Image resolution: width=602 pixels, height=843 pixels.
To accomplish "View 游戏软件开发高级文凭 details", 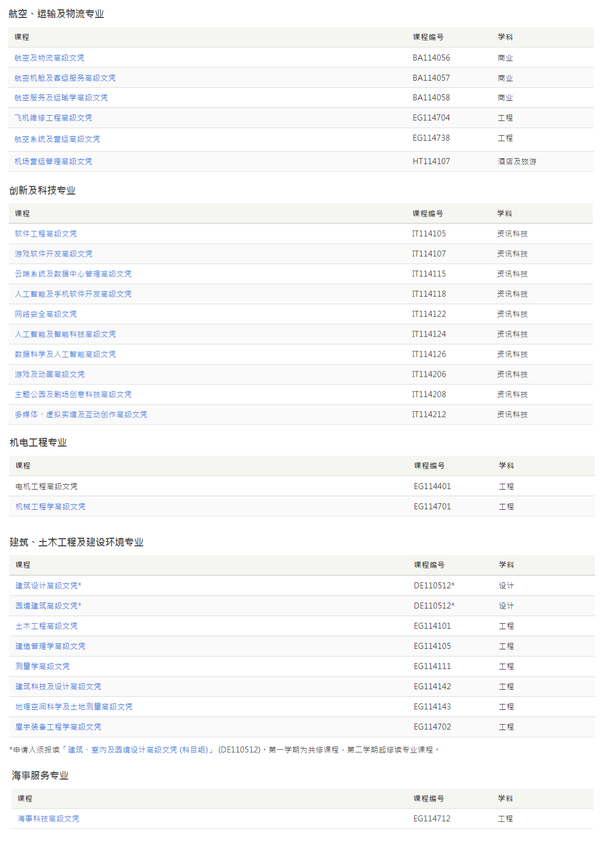I will 53,254.
